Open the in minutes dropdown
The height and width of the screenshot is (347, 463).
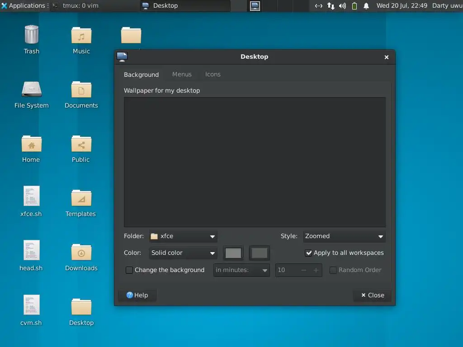click(x=241, y=270)
